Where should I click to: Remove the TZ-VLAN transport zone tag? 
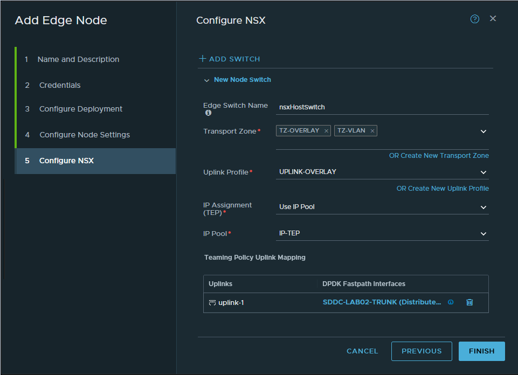[372, 131]
